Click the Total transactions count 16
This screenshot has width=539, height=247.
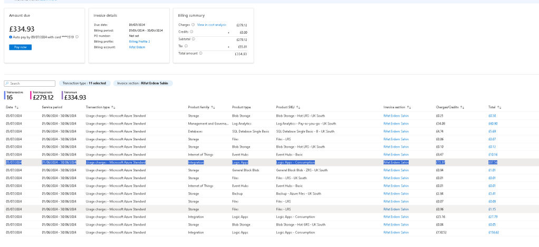coord(9,98)
